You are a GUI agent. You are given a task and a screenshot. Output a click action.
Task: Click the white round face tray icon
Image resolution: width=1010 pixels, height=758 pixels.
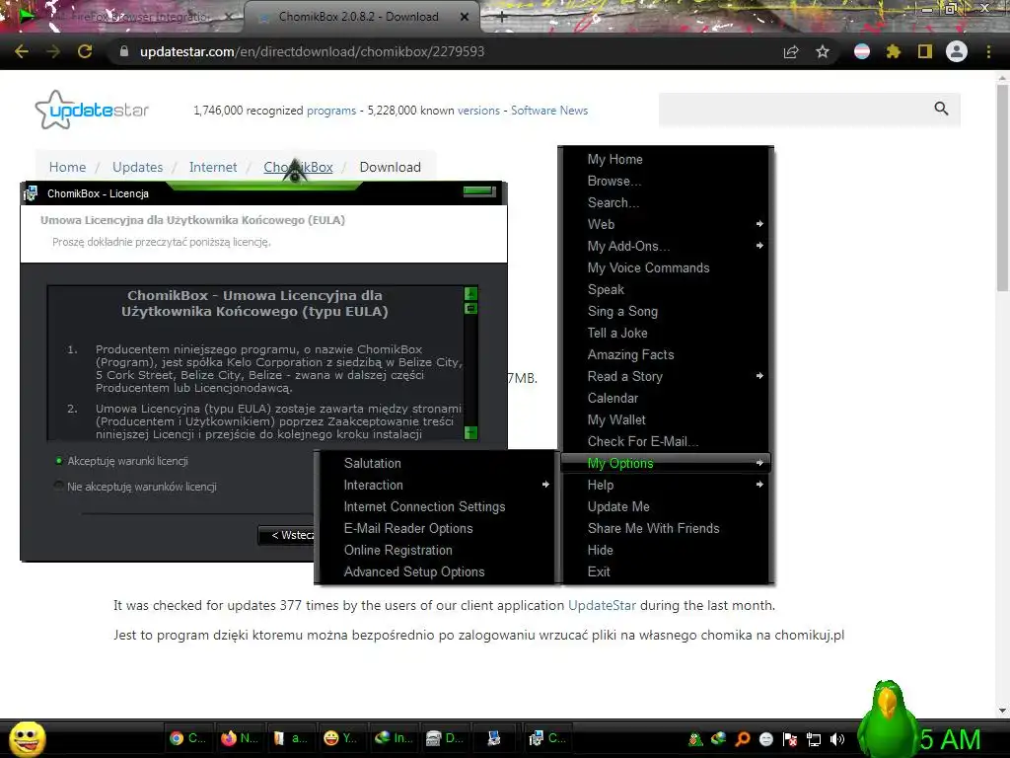(x=765, y=739)
